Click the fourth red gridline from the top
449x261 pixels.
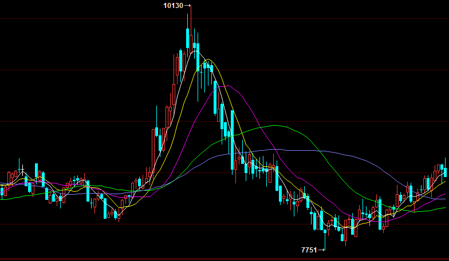click(143, 173)
